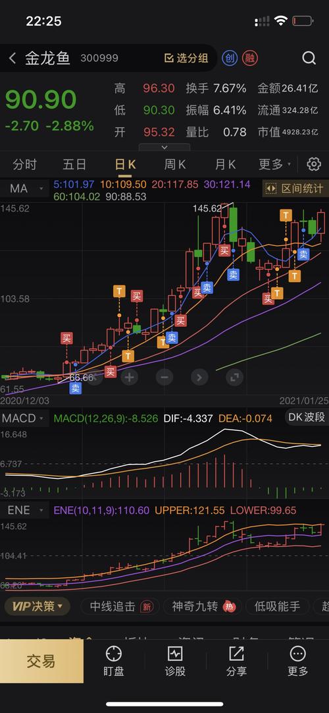Toggle DK 波段 indicator
This screenshot has height=713, width=329.
coord(307,417)
